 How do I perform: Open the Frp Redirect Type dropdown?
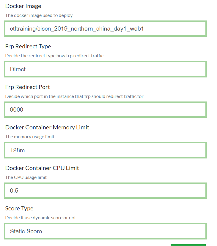105,69
